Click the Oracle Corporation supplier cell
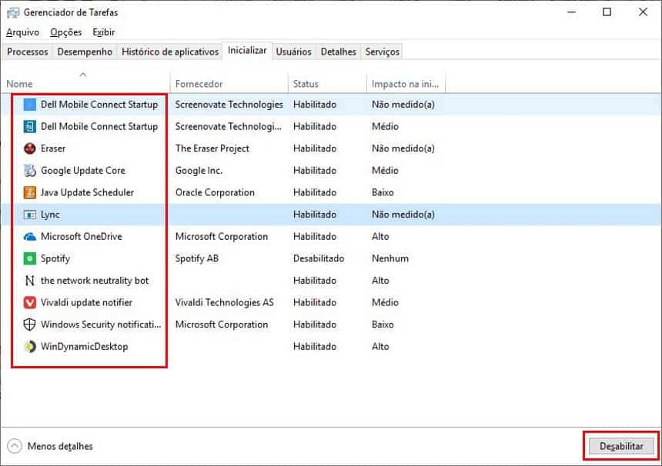 (215, 192)
